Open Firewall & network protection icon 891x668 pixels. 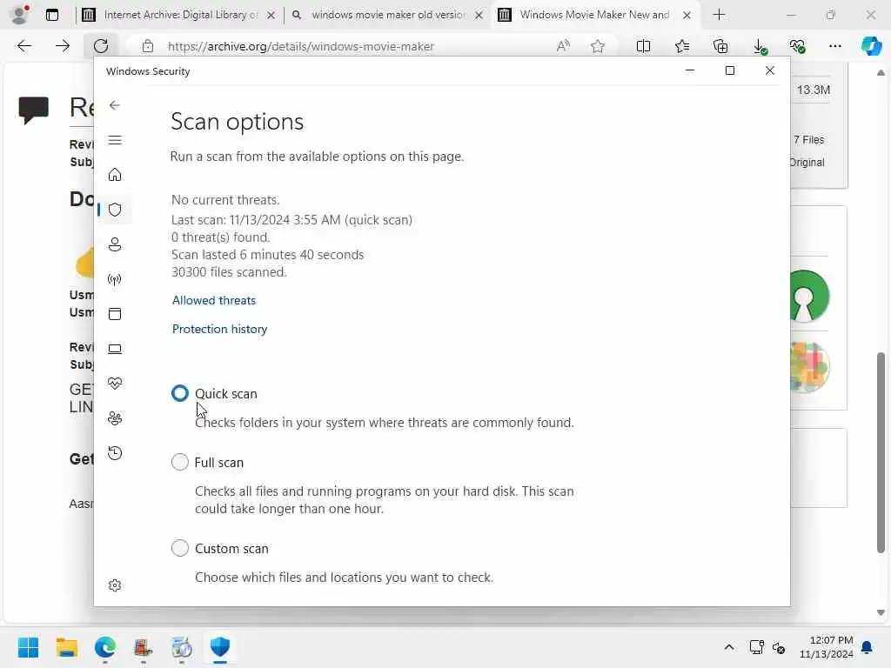115,279
